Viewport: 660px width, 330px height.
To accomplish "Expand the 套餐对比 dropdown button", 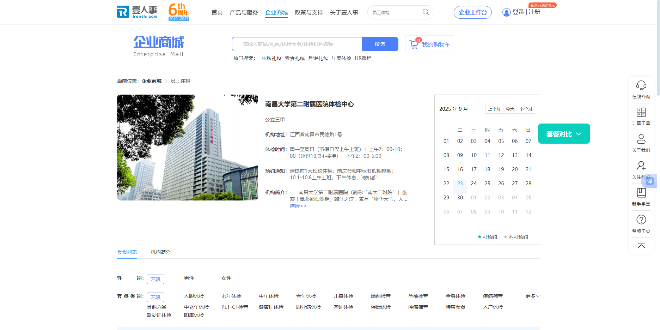I will pos(564,134).
